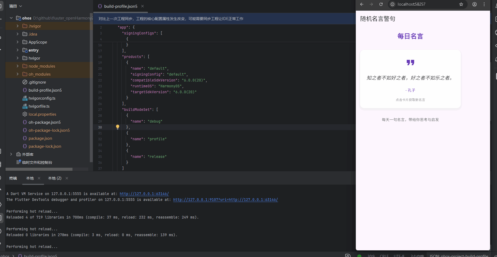Click the entry module folder icon
This screenshot has width=497, height=257.
(x=25, y=50)
